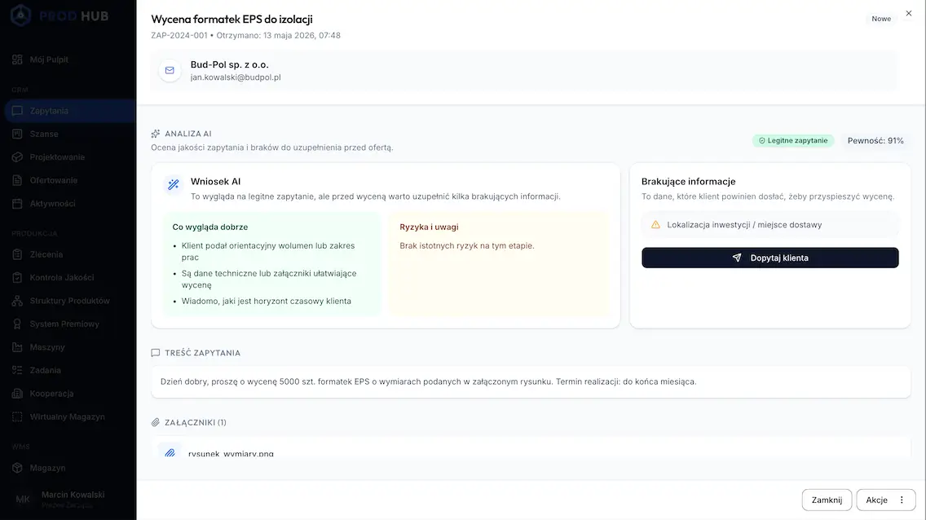The width and height of the screenshot is (926, 520).
Task: Click the email envelope icon by Bud-Pol
Action: (170, 70)
